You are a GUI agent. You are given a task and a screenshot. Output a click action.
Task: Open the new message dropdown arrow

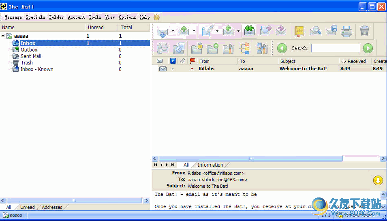[217, 31]
